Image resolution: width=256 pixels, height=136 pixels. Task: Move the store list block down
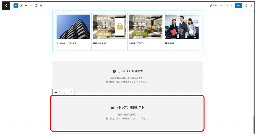[64, 94]
